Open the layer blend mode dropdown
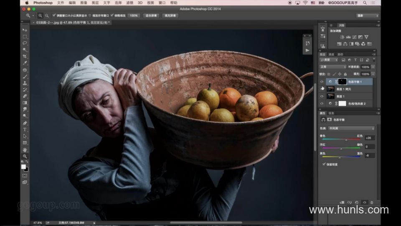 (x=333, y=67)
